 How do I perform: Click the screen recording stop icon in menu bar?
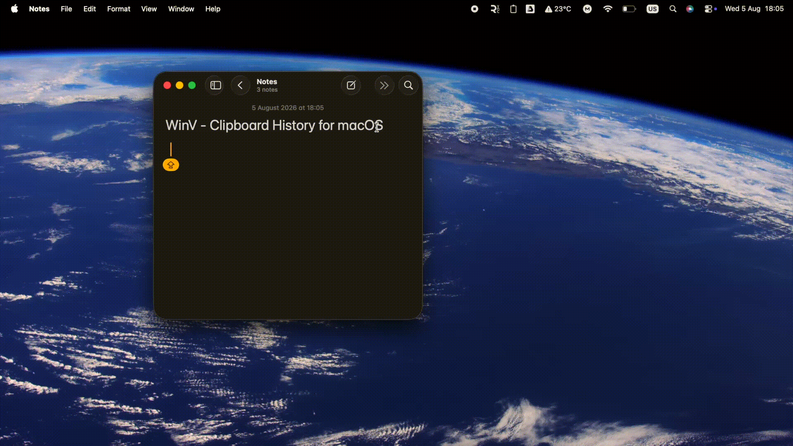(x=475, y=9)
